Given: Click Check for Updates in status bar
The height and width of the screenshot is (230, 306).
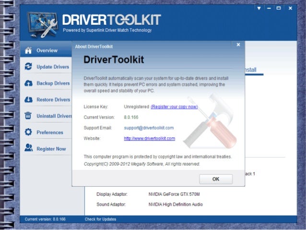Looking at the screenshot, I should point(100,219).
